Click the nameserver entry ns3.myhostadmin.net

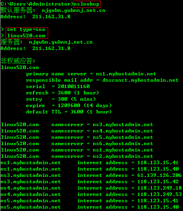(x=123, y=125)
